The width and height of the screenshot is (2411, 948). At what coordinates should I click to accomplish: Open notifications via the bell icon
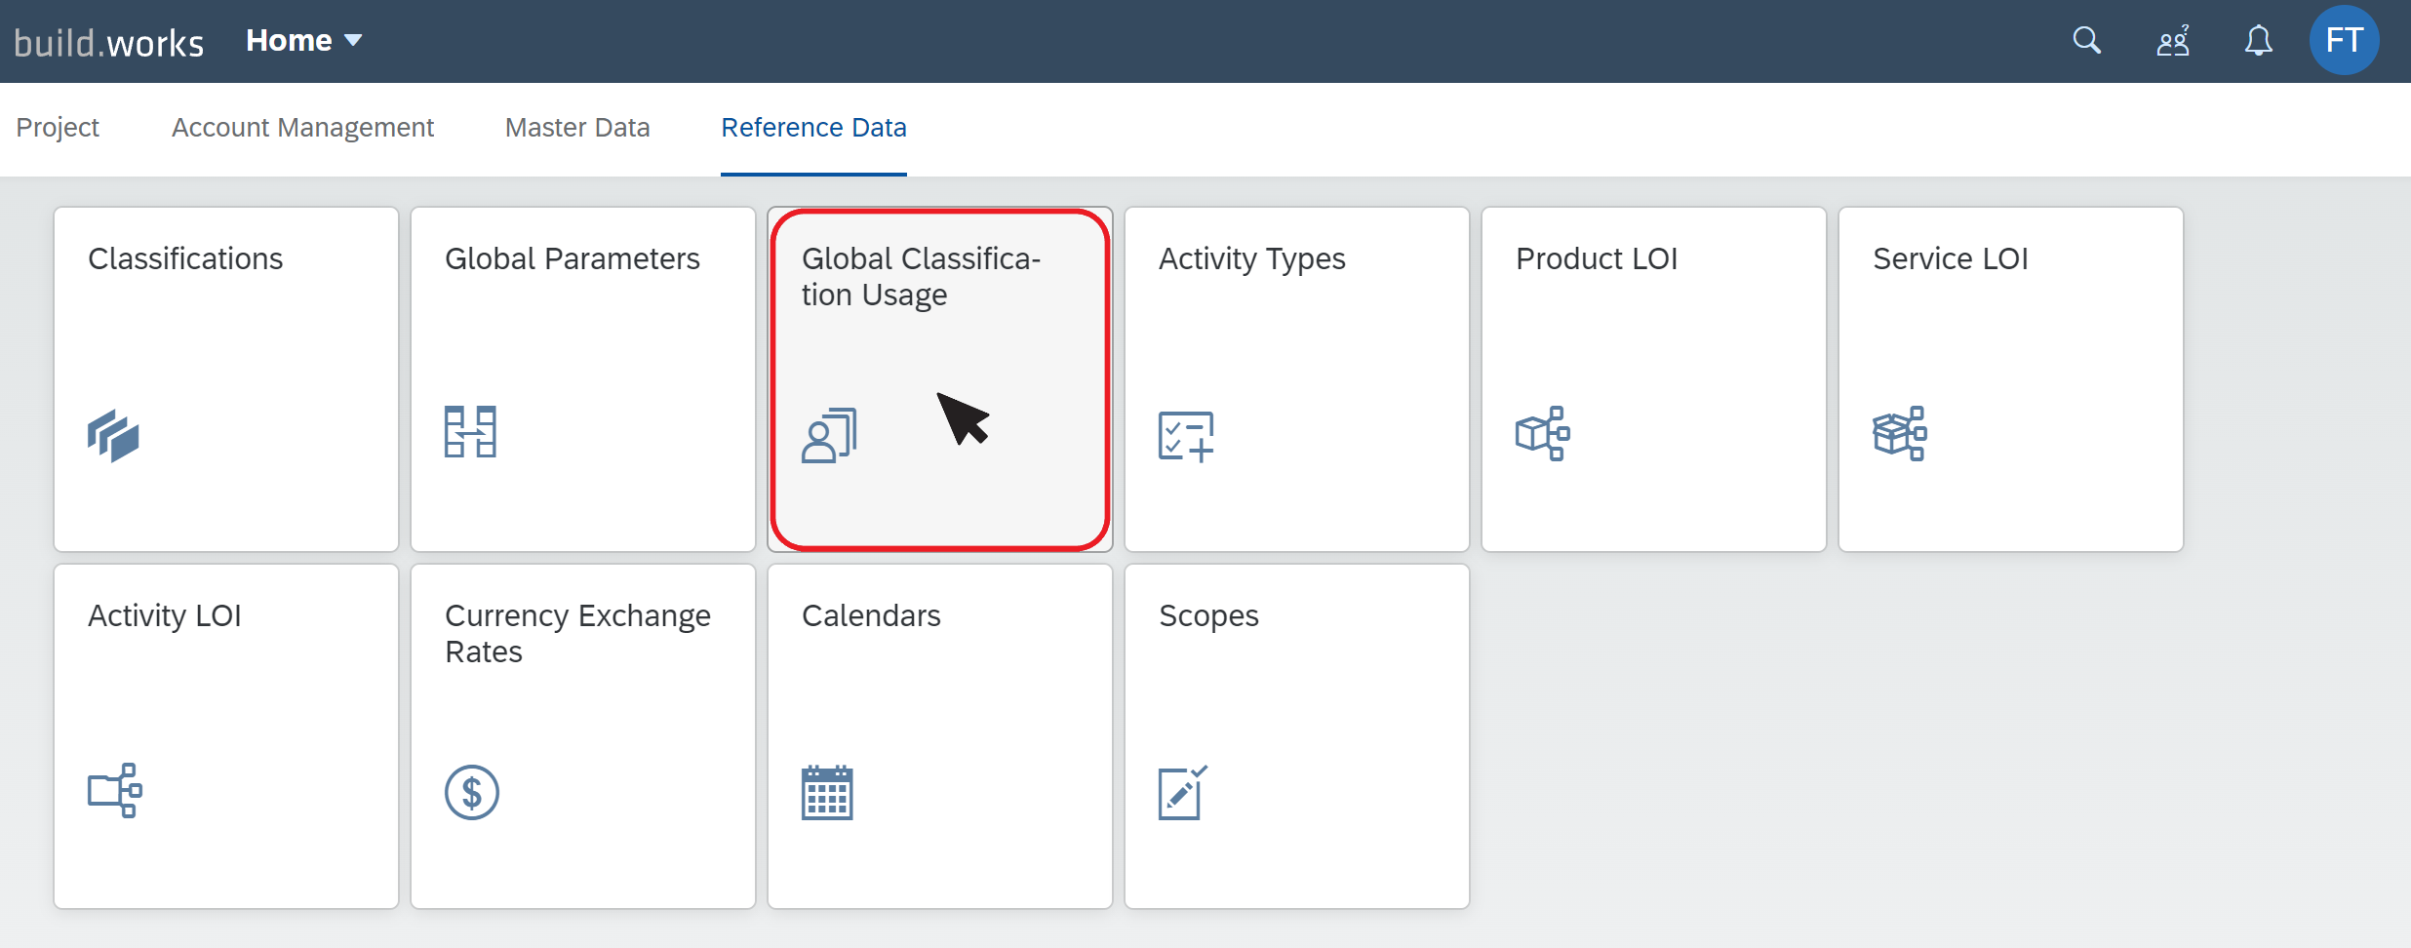[2259, 41]
